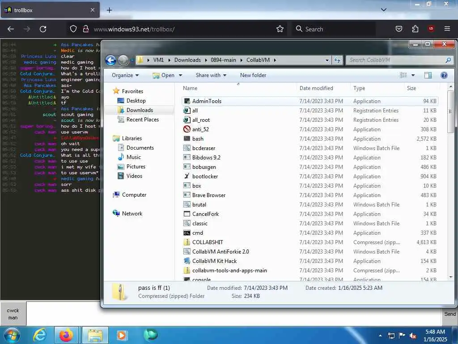The width and height of the screenshot is (458, 344).
Task: Select the Brave Browser file row
Action: coord(310,195)
